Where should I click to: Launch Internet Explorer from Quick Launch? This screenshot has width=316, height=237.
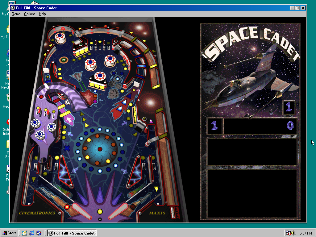(x=32, y=233)
